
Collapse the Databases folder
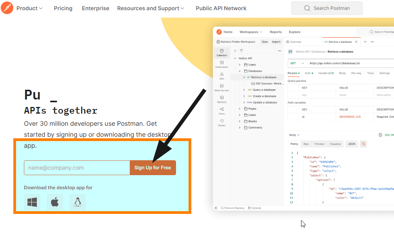click(x=240, y=71)
